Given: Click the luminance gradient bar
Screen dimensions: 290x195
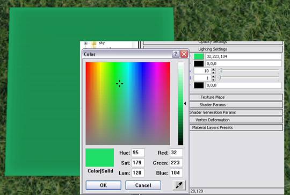Looking at the screenshot, I should 180,104.
